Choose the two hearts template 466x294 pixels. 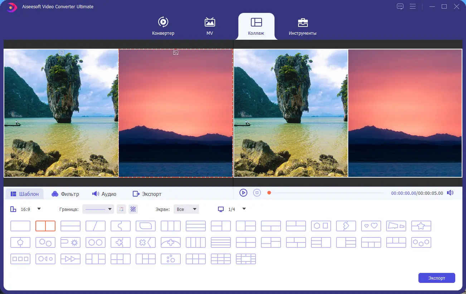[x=371, y=226]
